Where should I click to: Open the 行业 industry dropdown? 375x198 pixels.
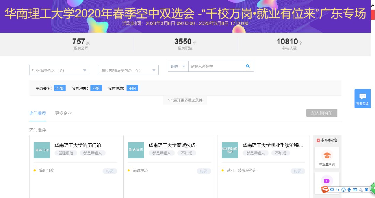click(x=59, y=70)
